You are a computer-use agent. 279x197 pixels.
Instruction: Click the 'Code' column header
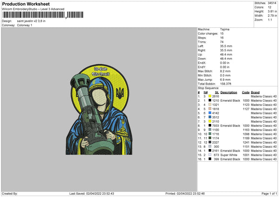point(246,92)
